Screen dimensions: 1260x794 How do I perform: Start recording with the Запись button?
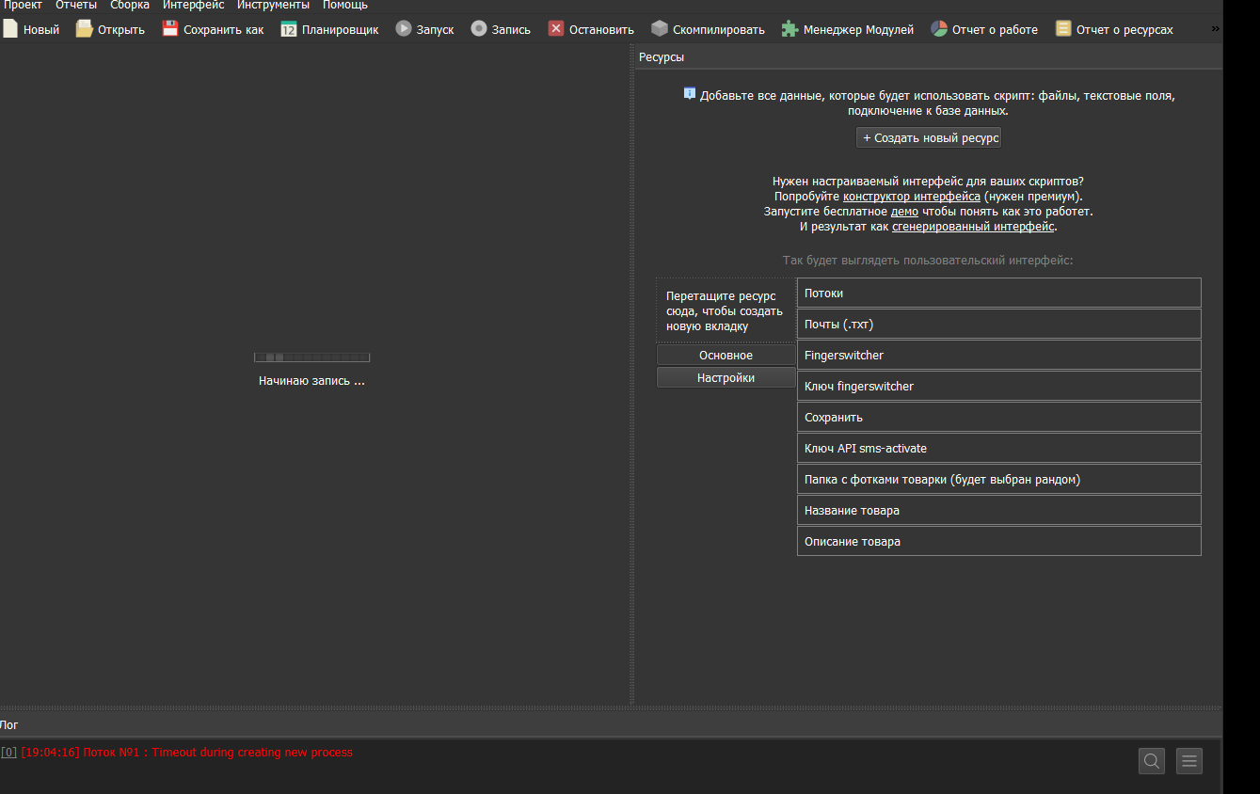tap(501, 28)
